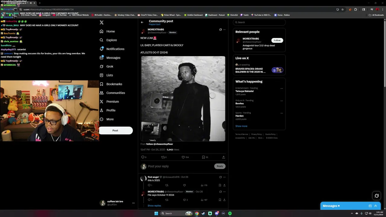This screenshot has height=217, width=386.
Task: Open Messages in the sidebar
Action: pyautogui.click(x=110, y=58)
